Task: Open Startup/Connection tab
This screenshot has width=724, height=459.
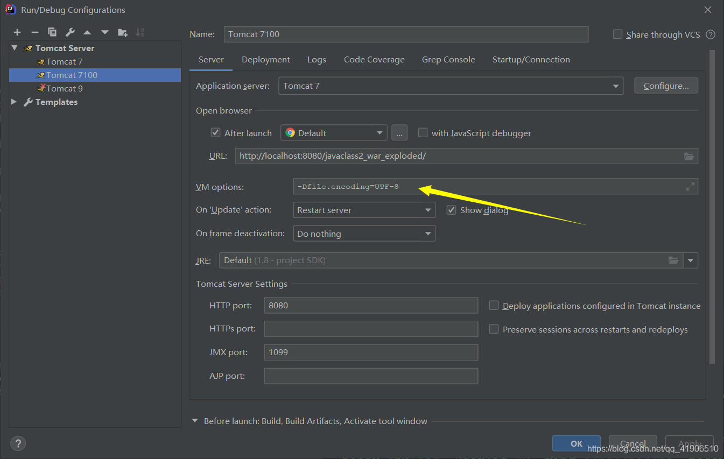Action: tap(531, 60)
